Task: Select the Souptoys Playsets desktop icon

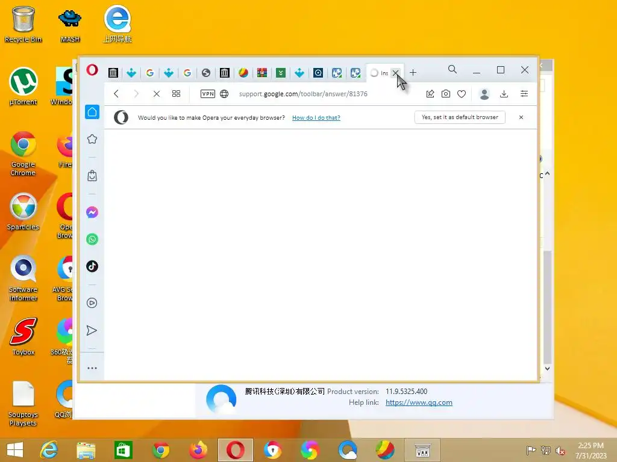Action: coord(23,404)
